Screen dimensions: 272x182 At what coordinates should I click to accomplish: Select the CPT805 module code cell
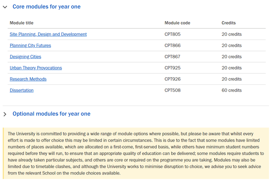[x=173, y=34]
